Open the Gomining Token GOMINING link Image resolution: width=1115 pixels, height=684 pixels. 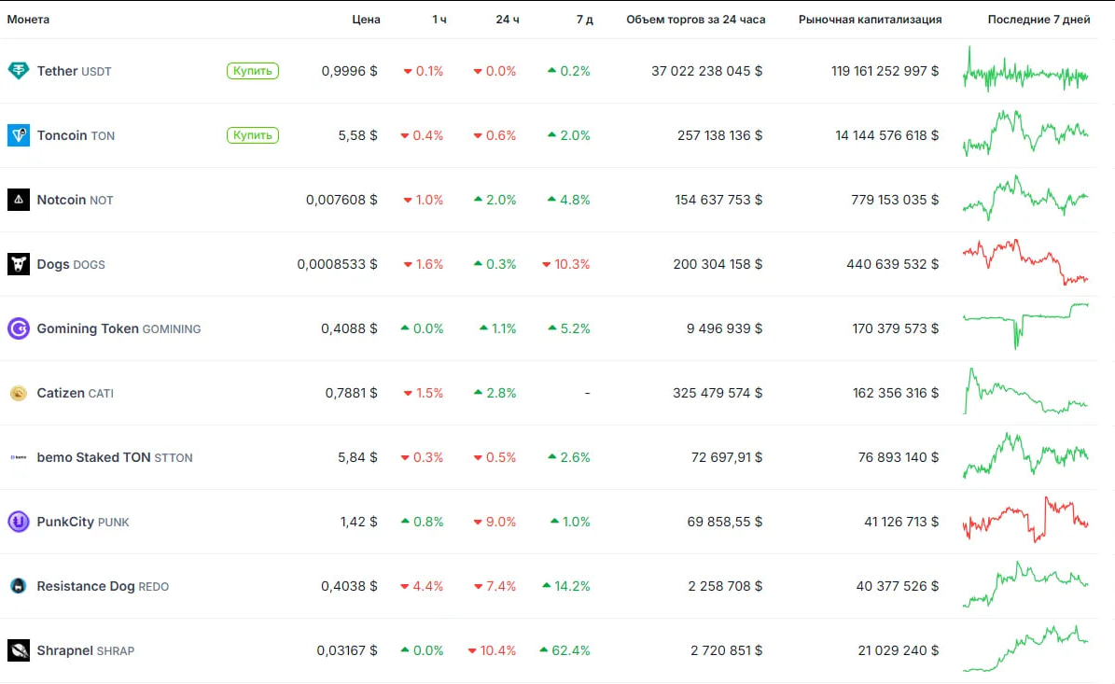118,328
